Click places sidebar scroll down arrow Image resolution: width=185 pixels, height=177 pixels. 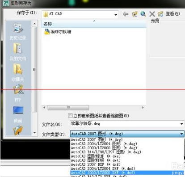34,132
